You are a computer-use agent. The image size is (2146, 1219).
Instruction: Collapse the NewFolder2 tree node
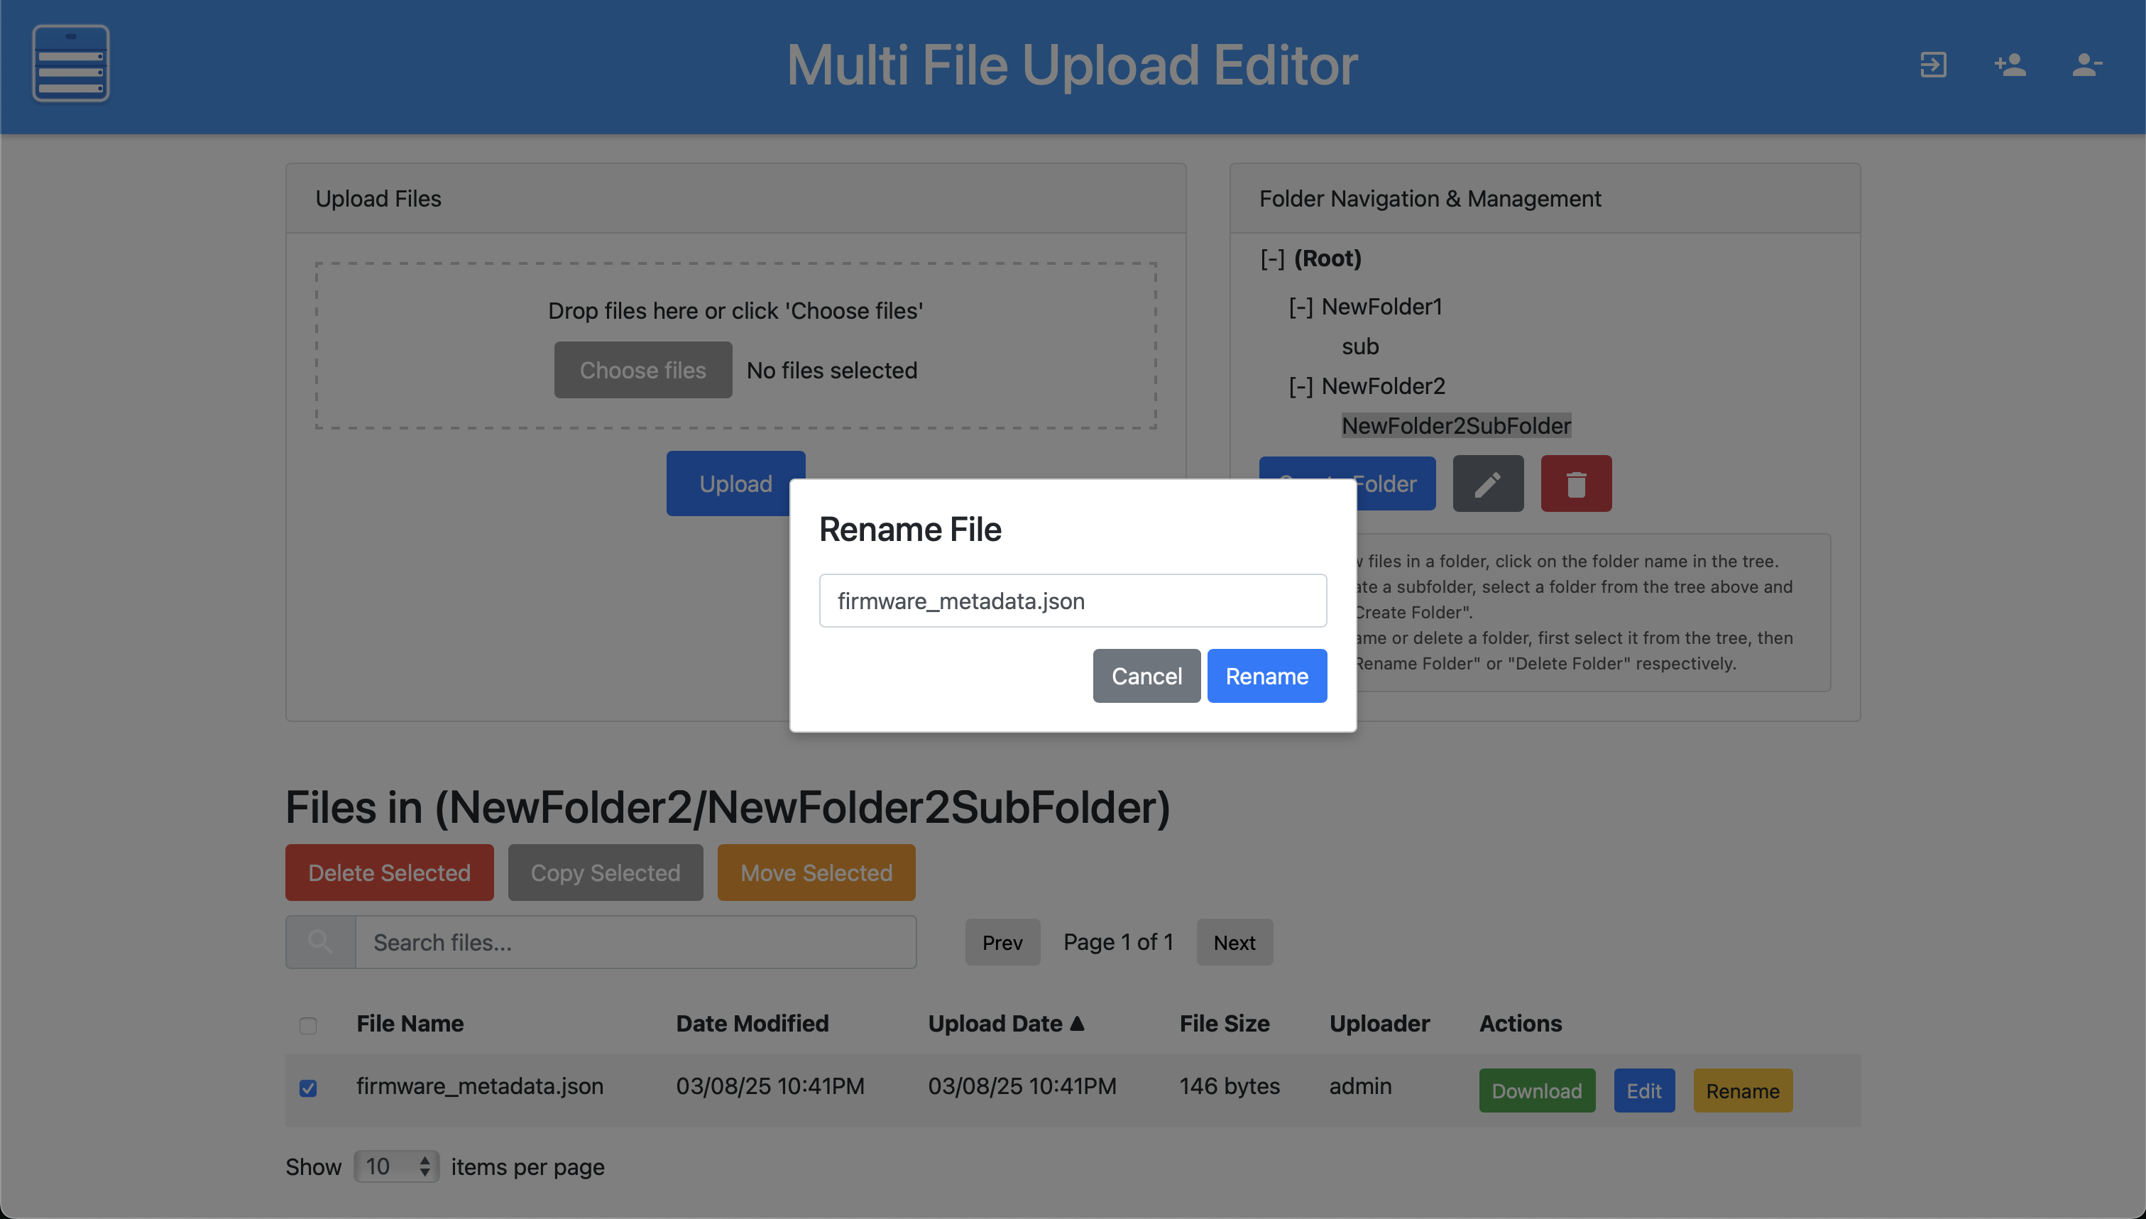pyautogui.click(x=1300, y=387)
